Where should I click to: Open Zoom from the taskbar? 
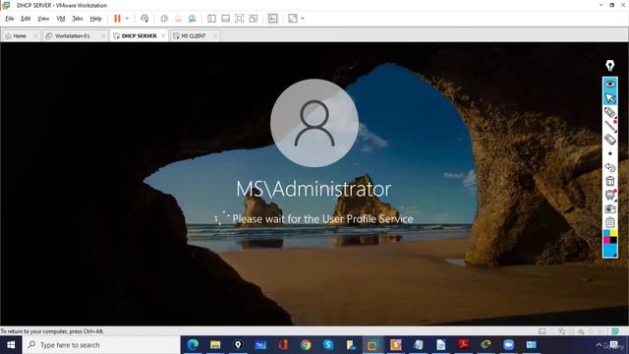(x=509, y=345)
